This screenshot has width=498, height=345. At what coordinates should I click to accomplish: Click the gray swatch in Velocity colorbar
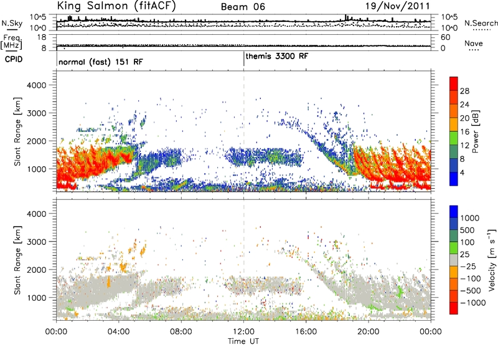454,260
